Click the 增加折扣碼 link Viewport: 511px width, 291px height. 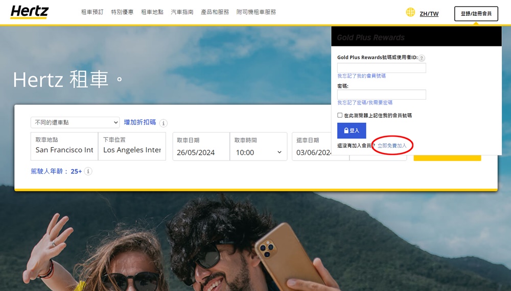pos(140,123)
